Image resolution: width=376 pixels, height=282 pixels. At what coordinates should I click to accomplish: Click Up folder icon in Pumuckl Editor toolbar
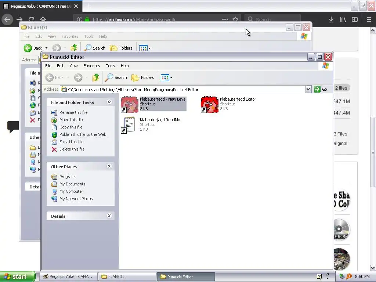click(x=96, y=77)
